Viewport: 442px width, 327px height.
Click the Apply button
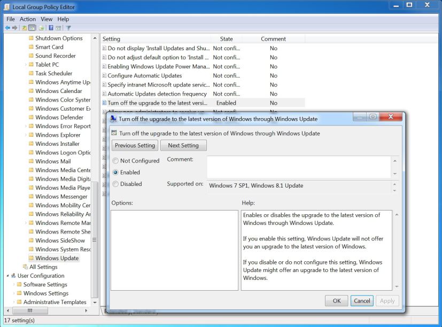point(387,301)
